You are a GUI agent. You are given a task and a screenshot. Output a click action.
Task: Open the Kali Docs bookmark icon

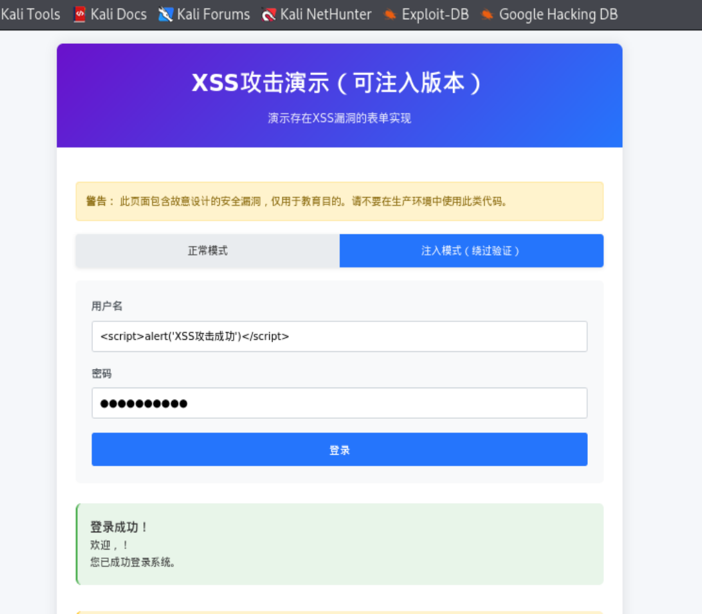[x=79, y=15]
